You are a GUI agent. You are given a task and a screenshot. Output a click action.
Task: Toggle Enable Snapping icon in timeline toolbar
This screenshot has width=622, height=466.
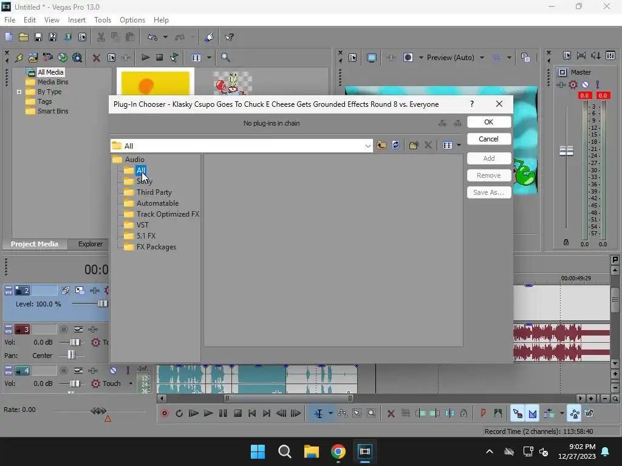click(x=518, y=414)
